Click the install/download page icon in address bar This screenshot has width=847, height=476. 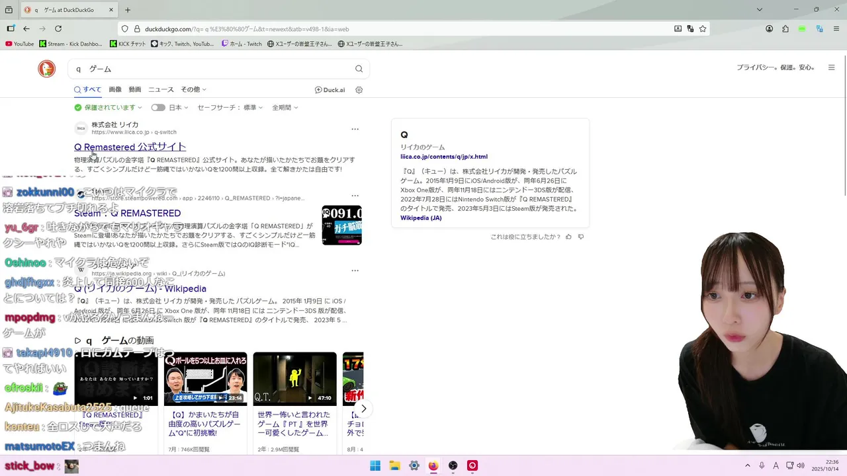tap(678, 29)
